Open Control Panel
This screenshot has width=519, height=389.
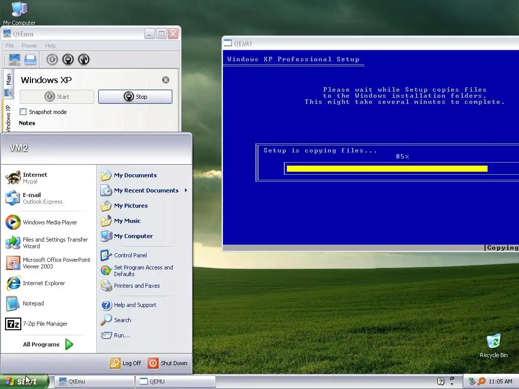click(x=144, y=255)
